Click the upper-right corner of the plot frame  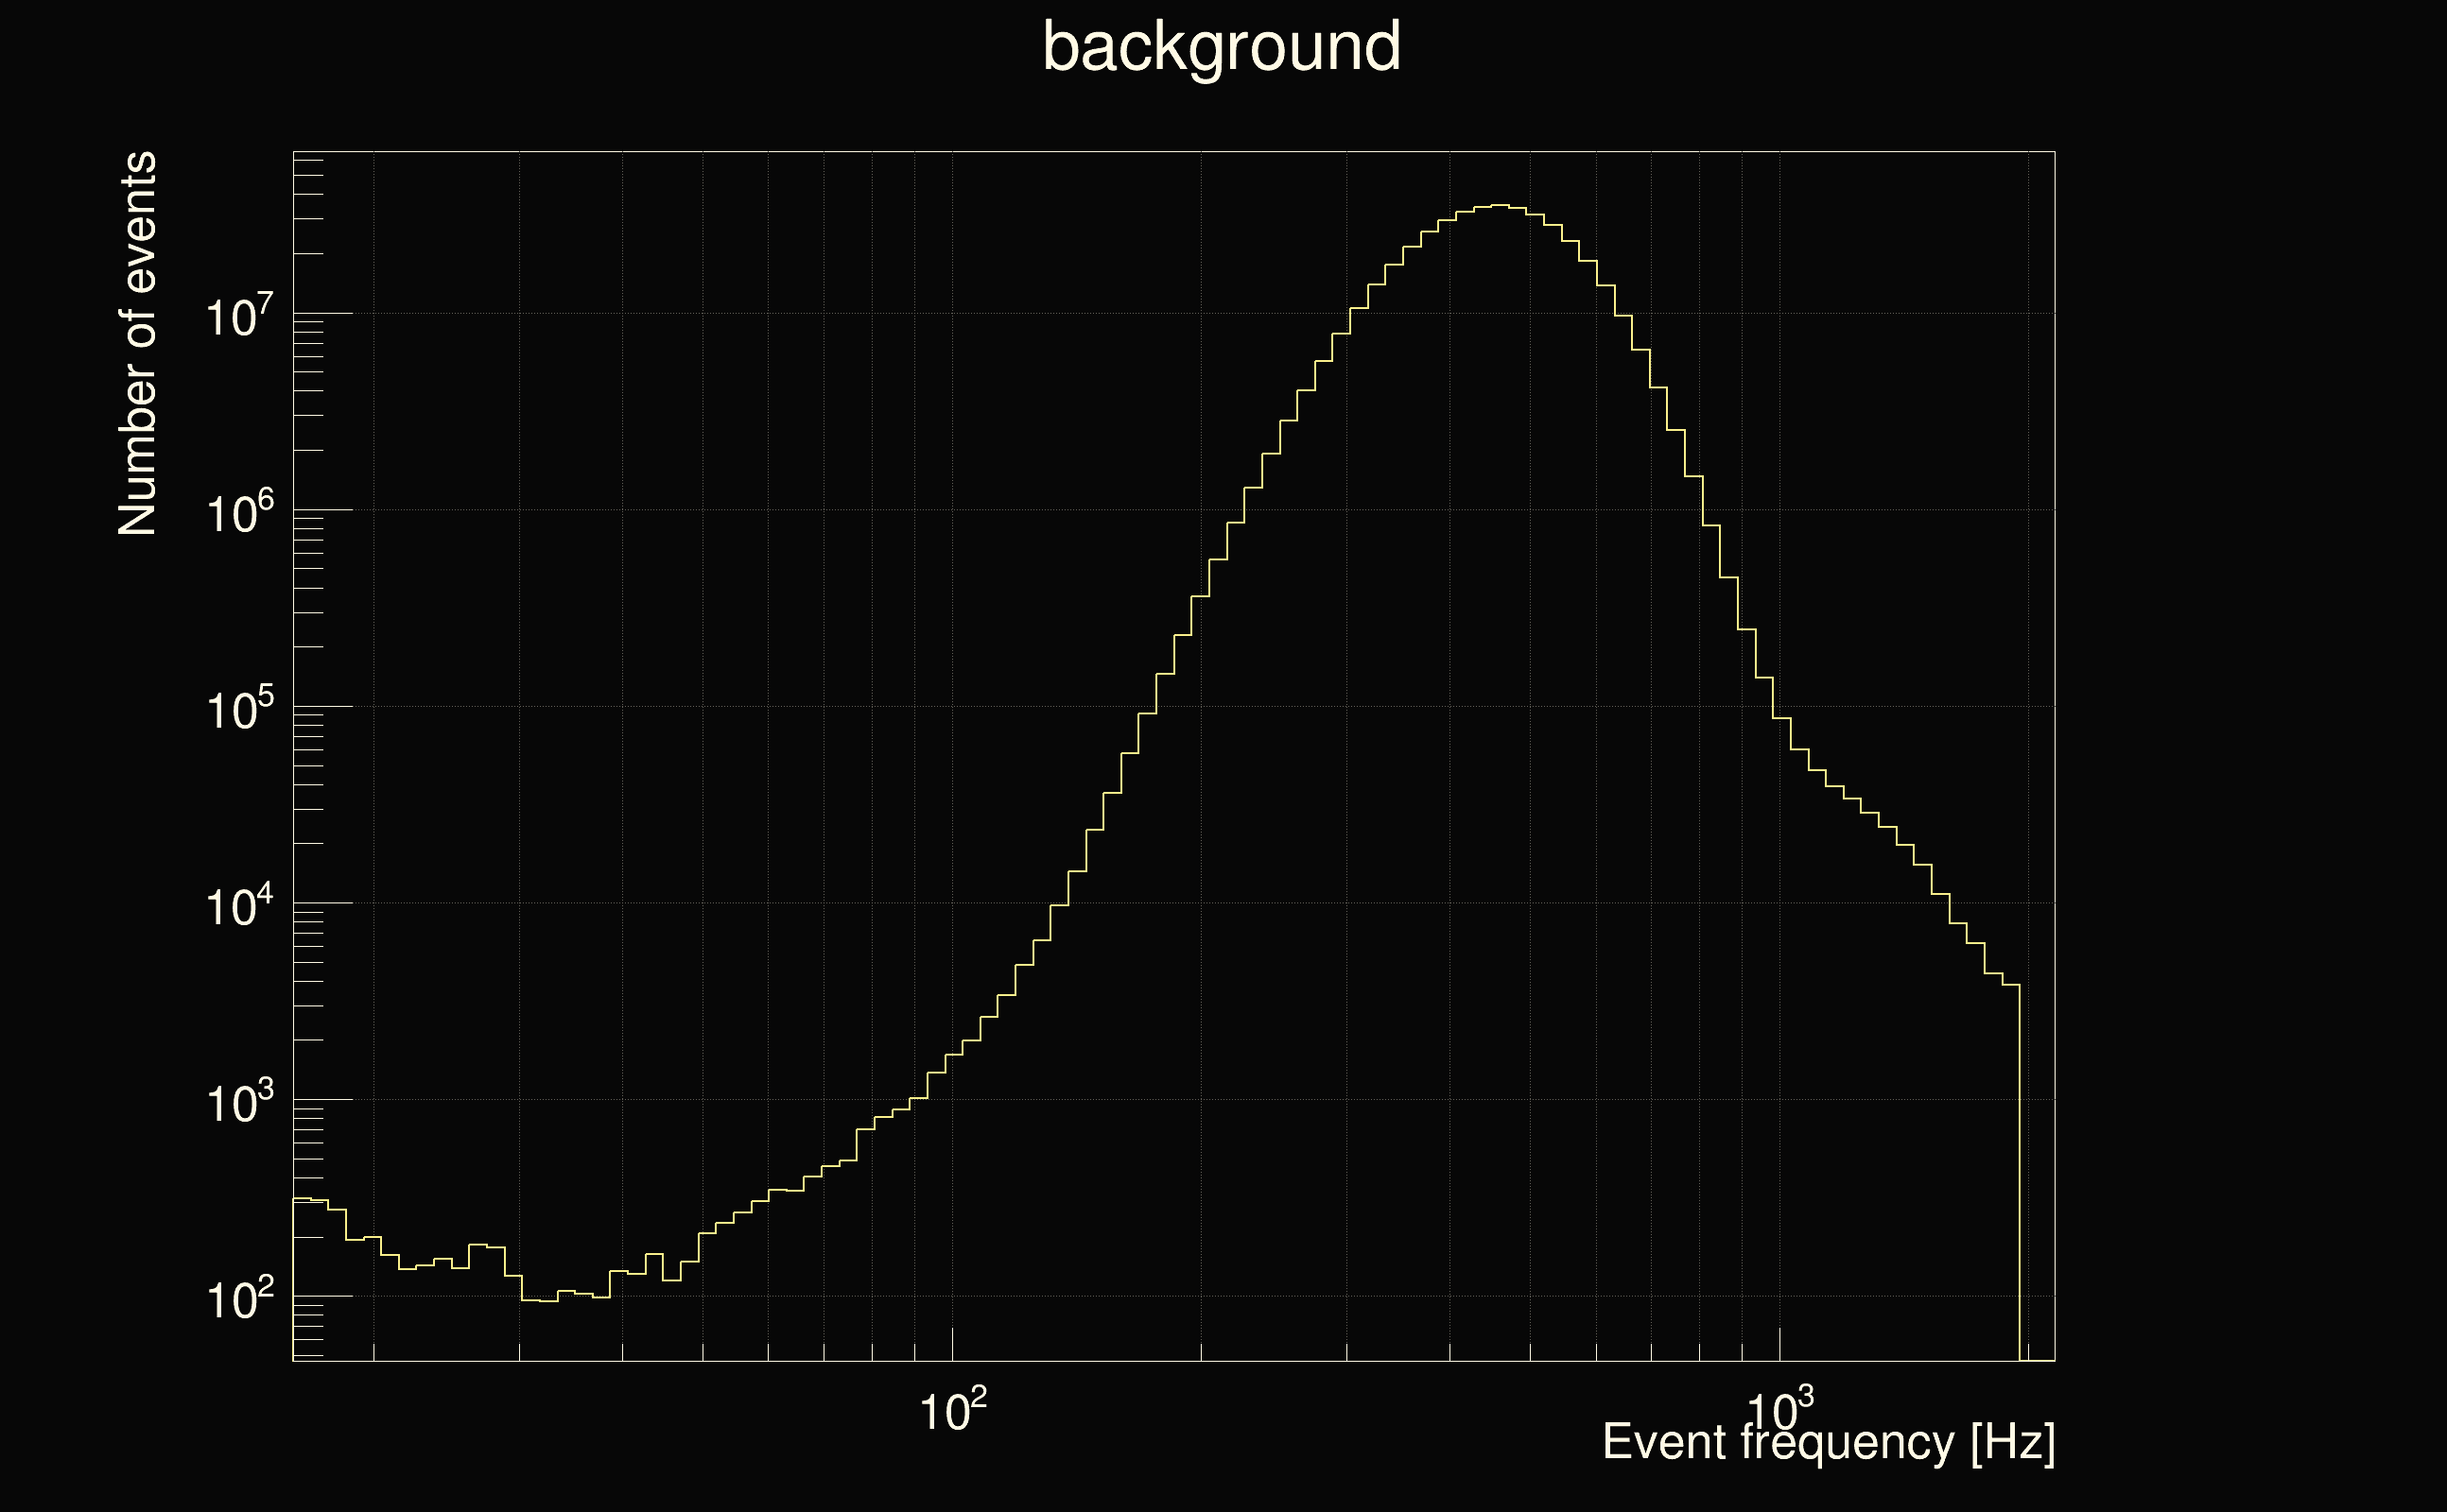click(x=2055, y=152)
